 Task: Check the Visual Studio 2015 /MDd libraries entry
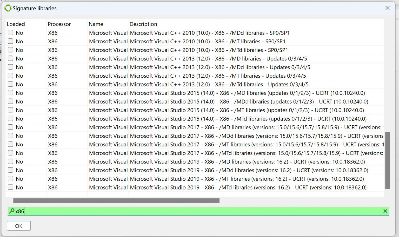tap(10, 101)
